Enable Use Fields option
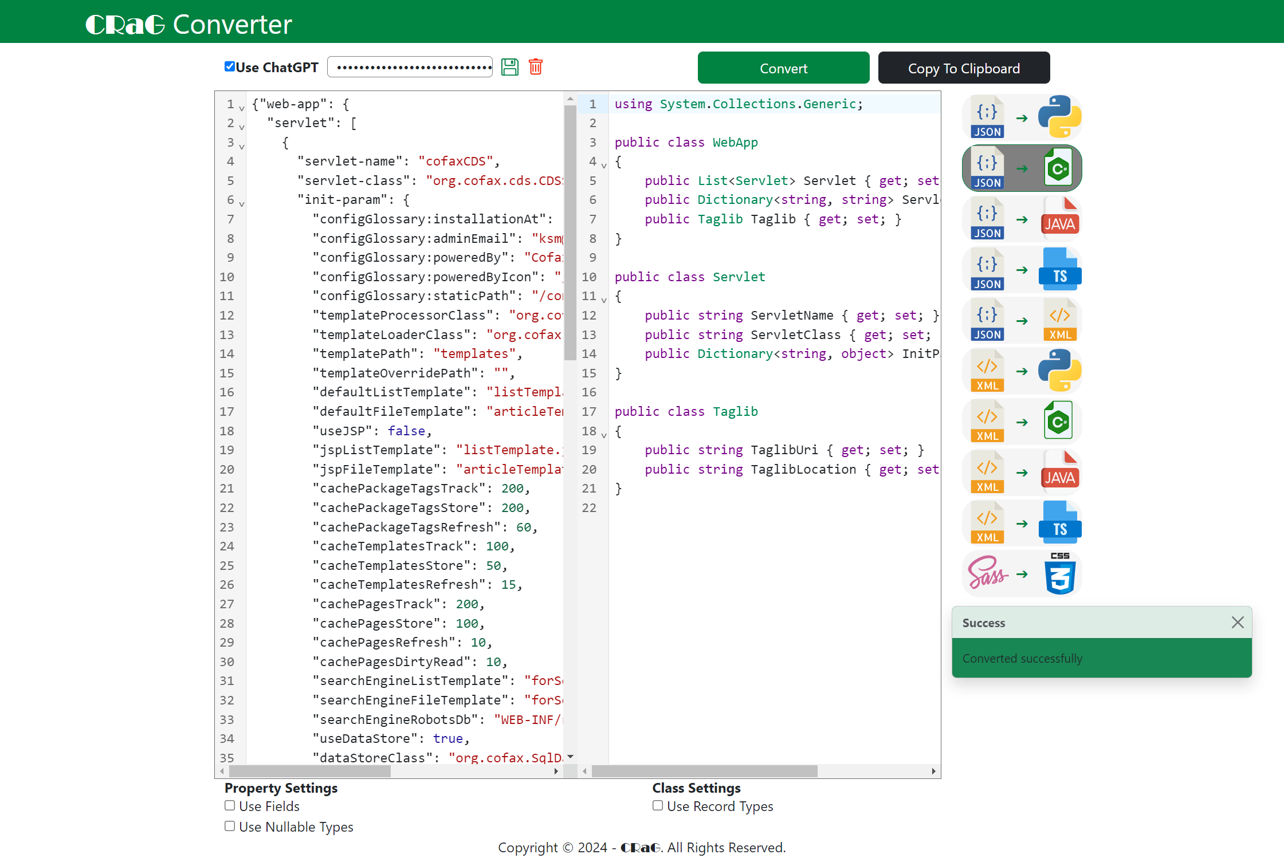1284x858 pixels. tap(230, 805)
